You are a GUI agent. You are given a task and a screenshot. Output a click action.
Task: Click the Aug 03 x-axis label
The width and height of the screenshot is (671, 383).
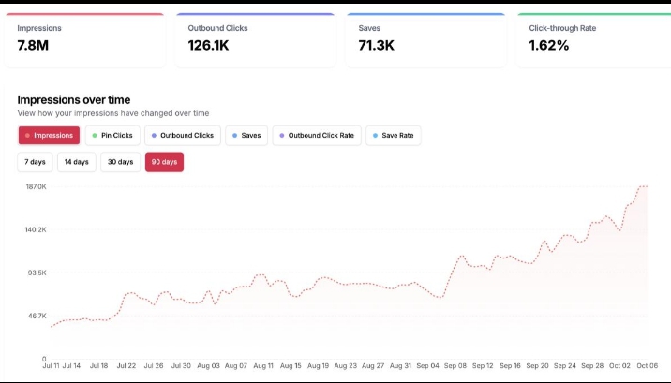(208, 366)
